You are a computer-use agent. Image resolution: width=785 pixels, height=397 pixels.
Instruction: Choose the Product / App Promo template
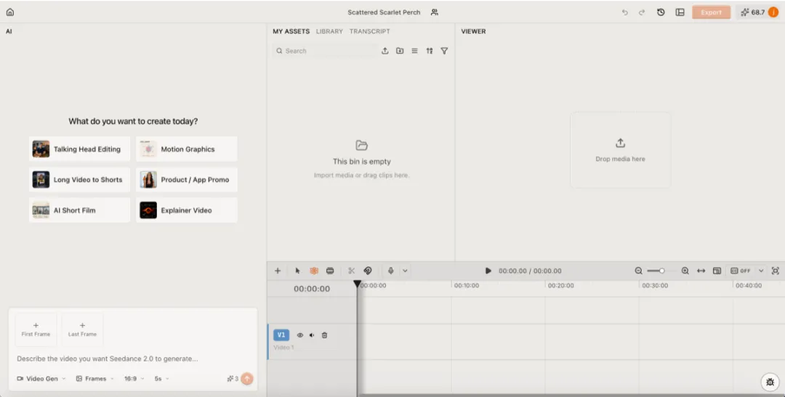pyautogui.click(x=187, y=179)
